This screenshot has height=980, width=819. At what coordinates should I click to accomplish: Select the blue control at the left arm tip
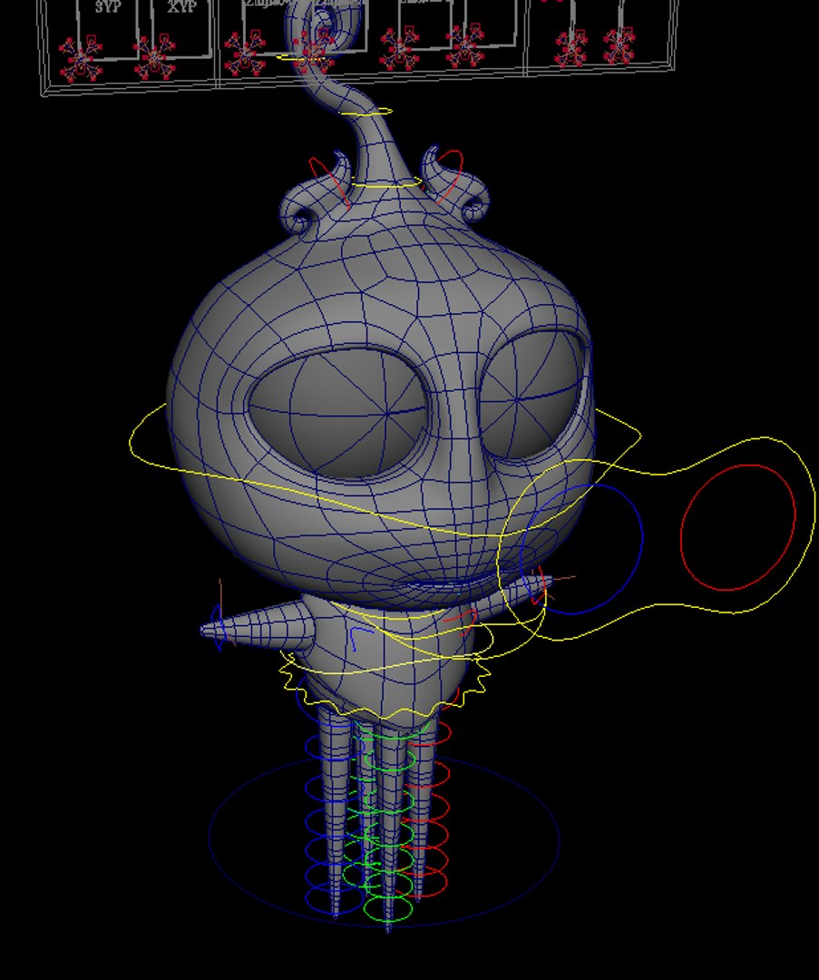(x=218, y=628)
